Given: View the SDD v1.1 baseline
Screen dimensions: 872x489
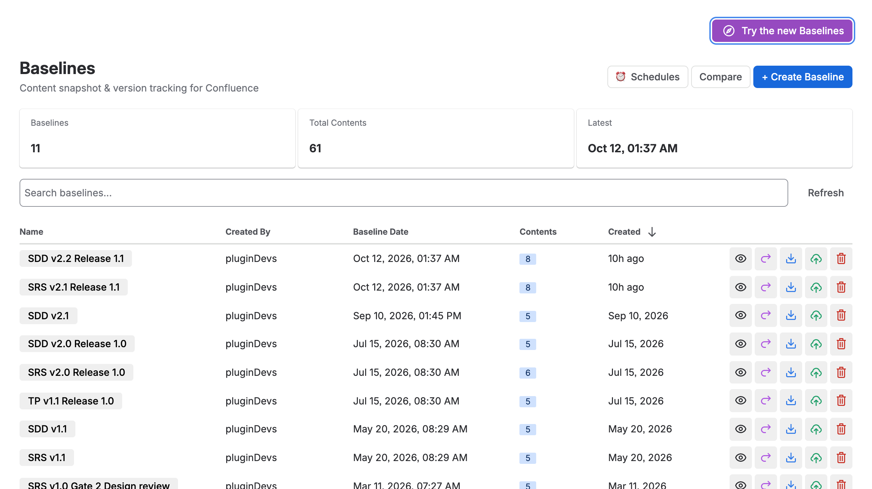Looking at the screenshot, I should (x=740, y=429).
